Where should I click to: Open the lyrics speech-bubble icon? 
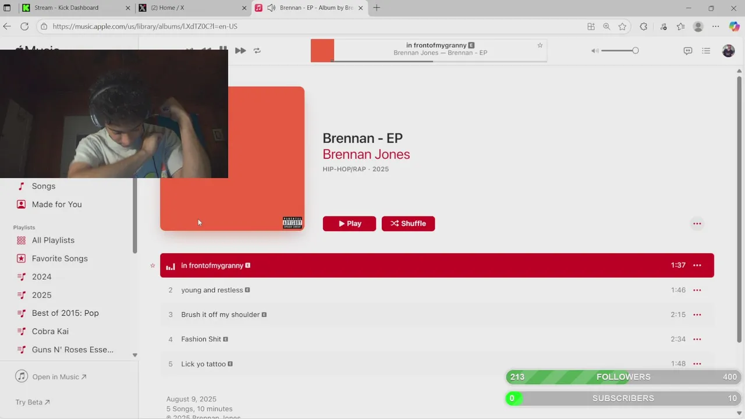(688, 51)
